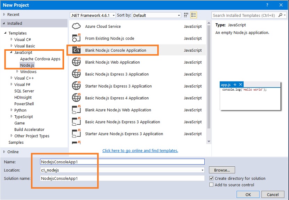Click the Location path text field
289x200 pixels.
click(120, 170)
